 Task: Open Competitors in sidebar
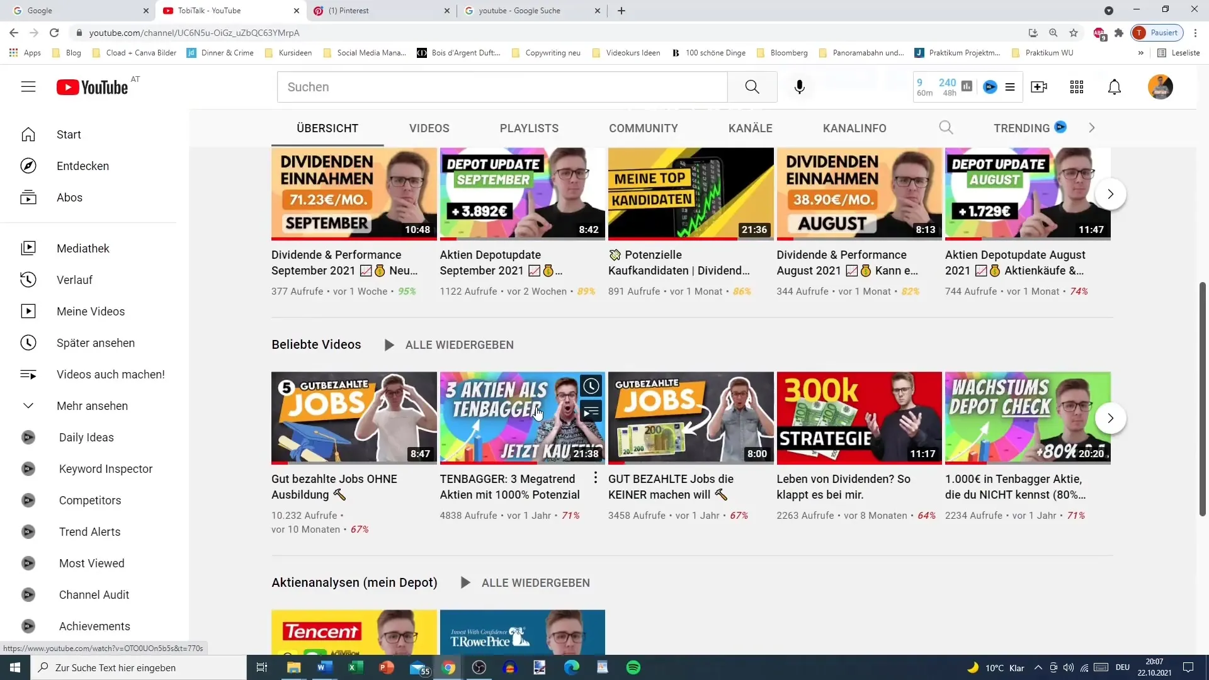[90, 500]
